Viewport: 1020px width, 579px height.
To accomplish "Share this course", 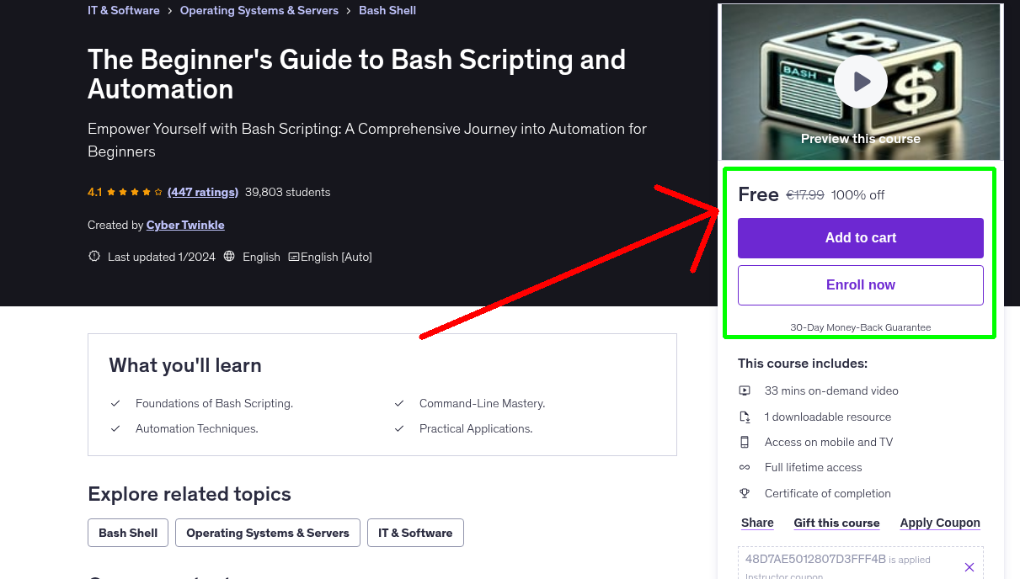I will pos(756,523).
